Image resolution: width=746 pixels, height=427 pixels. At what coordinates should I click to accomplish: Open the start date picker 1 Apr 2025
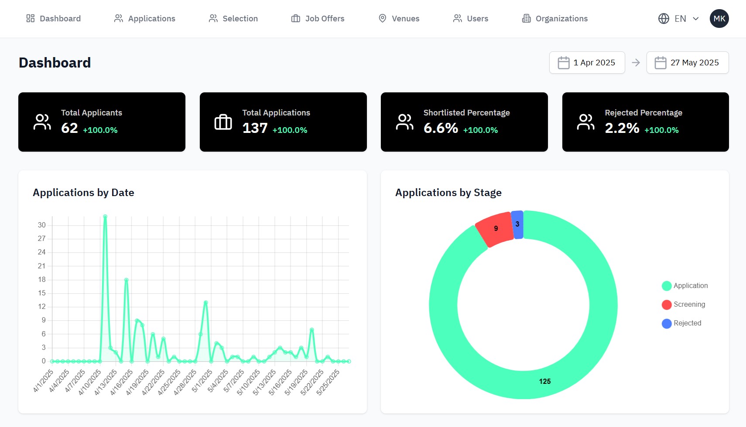pos(587,63)
